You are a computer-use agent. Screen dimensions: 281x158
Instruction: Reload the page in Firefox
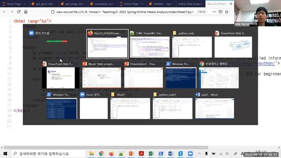tap(19, 12)
